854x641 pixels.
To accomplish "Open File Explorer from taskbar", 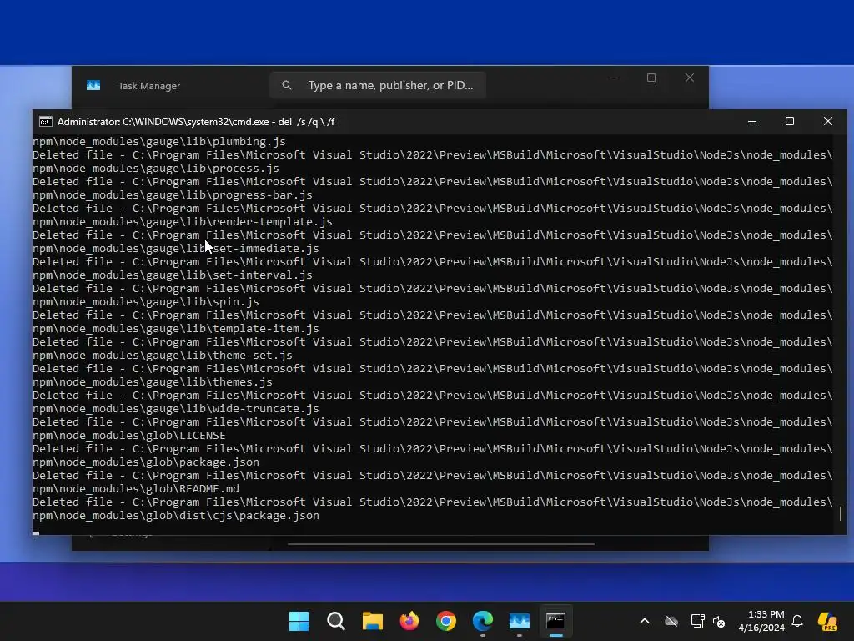I will (373, 621).
